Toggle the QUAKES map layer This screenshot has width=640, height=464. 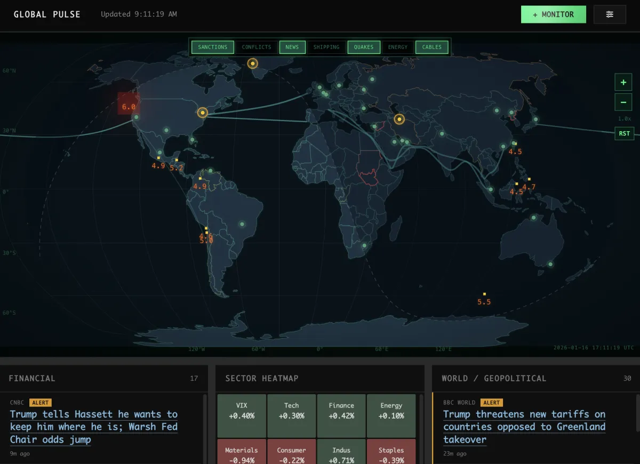[364, 47]
